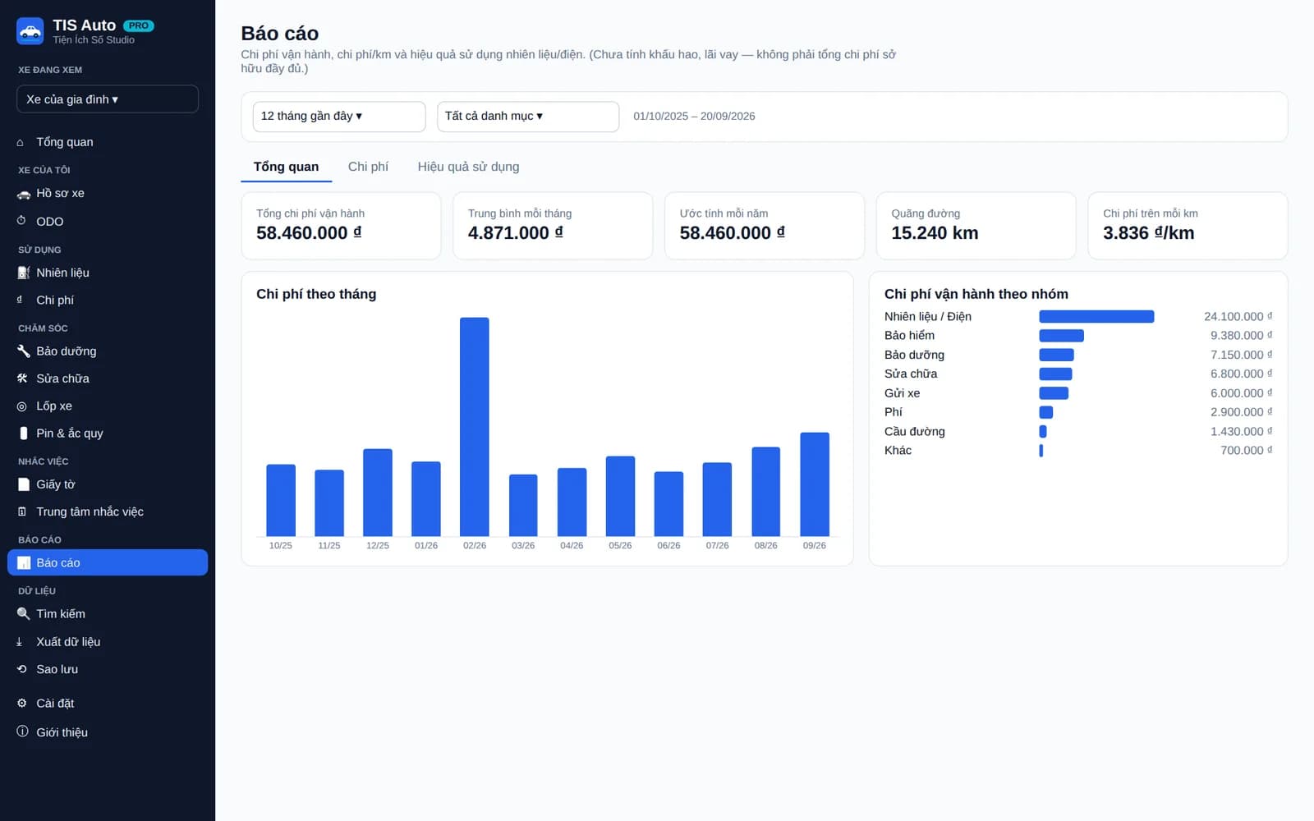
Task: Open Cài đặt gear icon
Action: tap(23, 704)
